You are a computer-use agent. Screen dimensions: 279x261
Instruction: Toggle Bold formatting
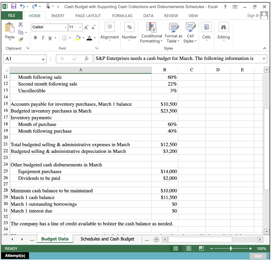(x=35, y=37)
